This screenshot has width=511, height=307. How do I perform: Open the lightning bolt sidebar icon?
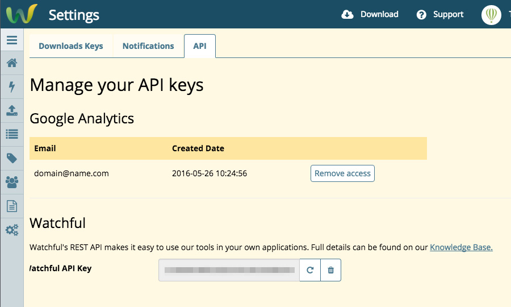pos(12,87)
